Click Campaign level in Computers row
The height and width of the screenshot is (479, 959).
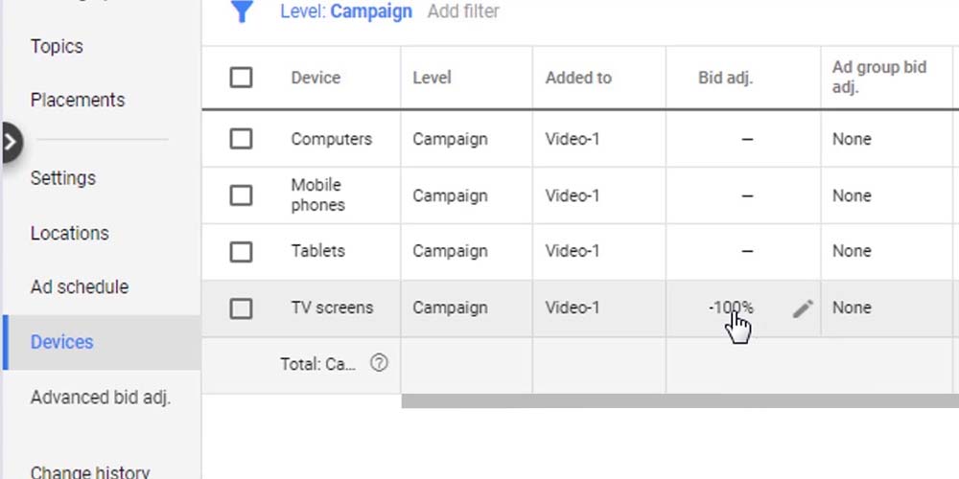(x=450, y=139)
